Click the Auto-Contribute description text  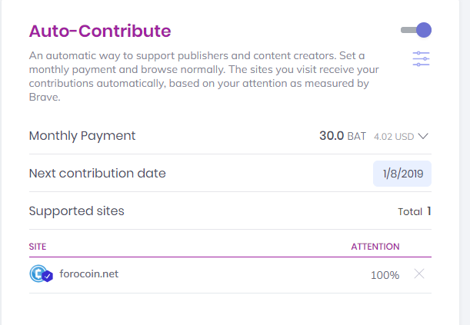pos(204,76)
